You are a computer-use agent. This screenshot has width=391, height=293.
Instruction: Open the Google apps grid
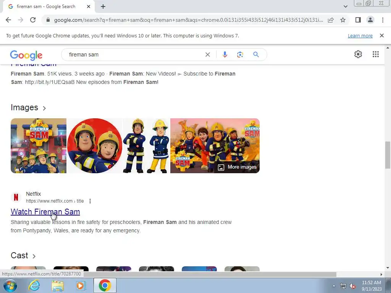(x=376, y=54)
